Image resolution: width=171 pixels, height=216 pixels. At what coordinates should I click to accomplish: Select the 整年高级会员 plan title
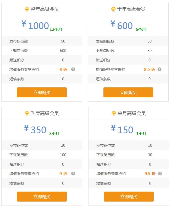45,9
